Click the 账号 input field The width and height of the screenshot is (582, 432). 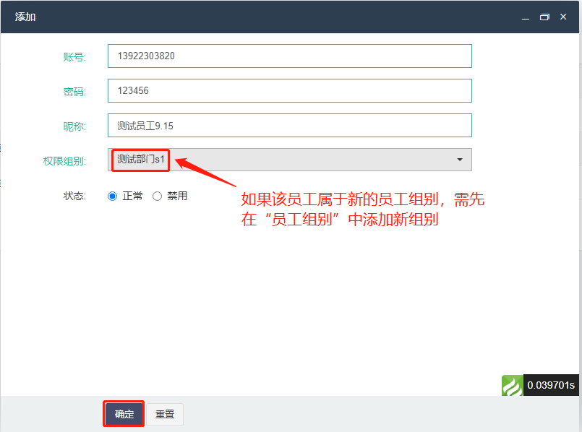click(289, 56)
